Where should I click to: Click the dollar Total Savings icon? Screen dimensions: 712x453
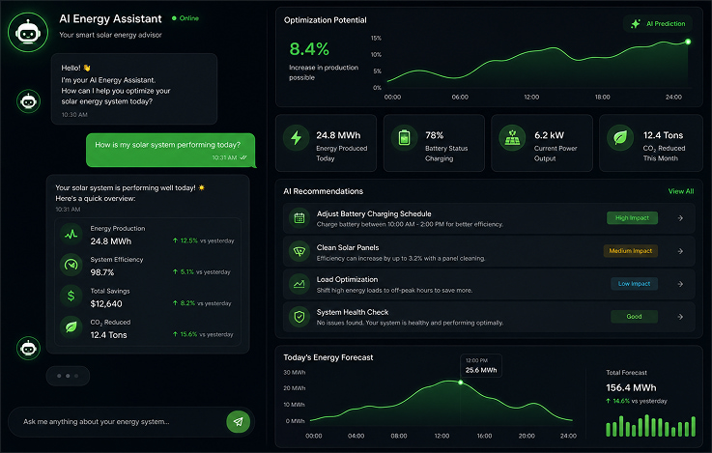pyautogui.click(x=71, y=296)
